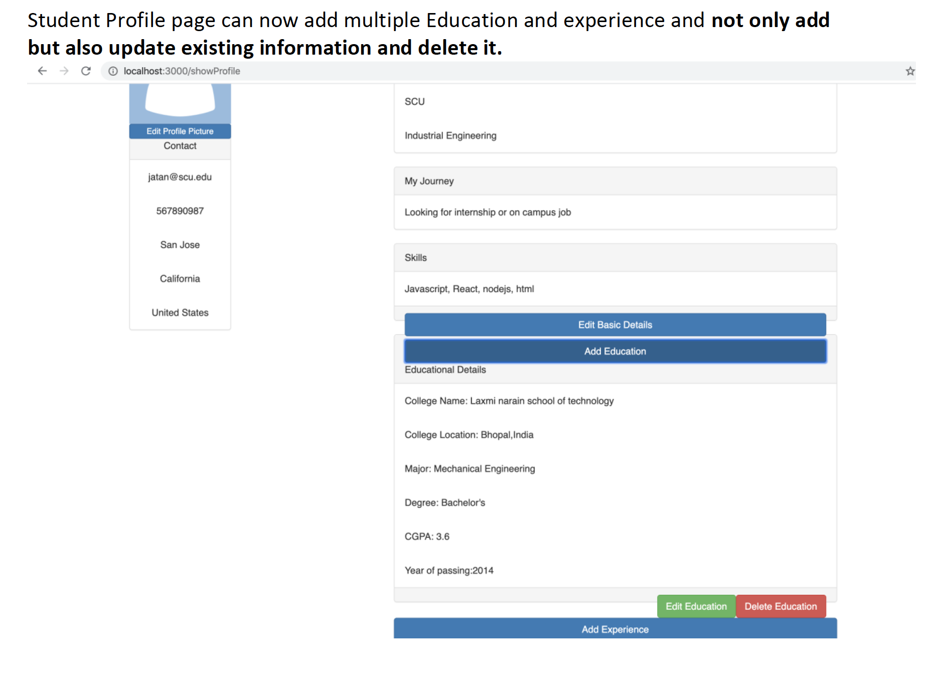Click the localhost:3000/showProfile address field
The width and height of the screenshot is (937, 678).
[x=508, y=71]
